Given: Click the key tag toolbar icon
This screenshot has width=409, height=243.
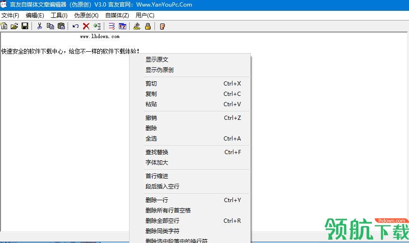Looking at the screenshot, I should tap(137, 26).
